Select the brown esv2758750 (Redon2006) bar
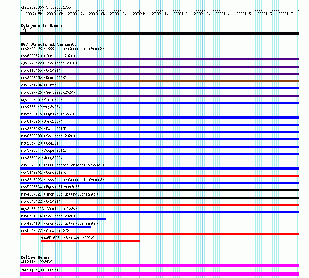309x278 pixels. tap(160, 81)
